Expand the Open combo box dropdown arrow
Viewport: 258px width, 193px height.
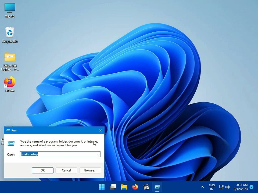pos(98,154)
